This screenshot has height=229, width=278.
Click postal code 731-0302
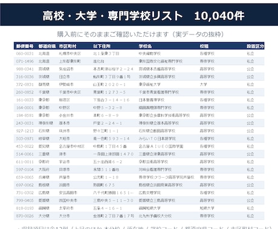click(x=25, y=193)
